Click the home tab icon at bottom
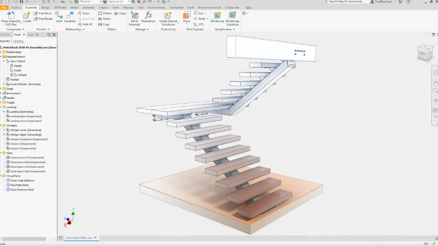The width and height of the screenshot is (438, 246). [60, 238]
